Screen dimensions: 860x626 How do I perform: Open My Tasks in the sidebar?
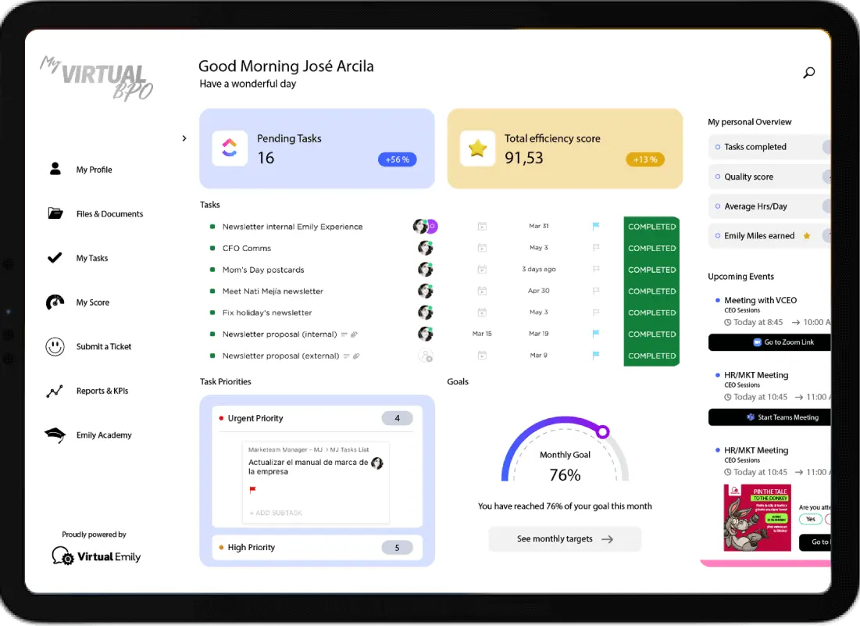coord(91,258)
